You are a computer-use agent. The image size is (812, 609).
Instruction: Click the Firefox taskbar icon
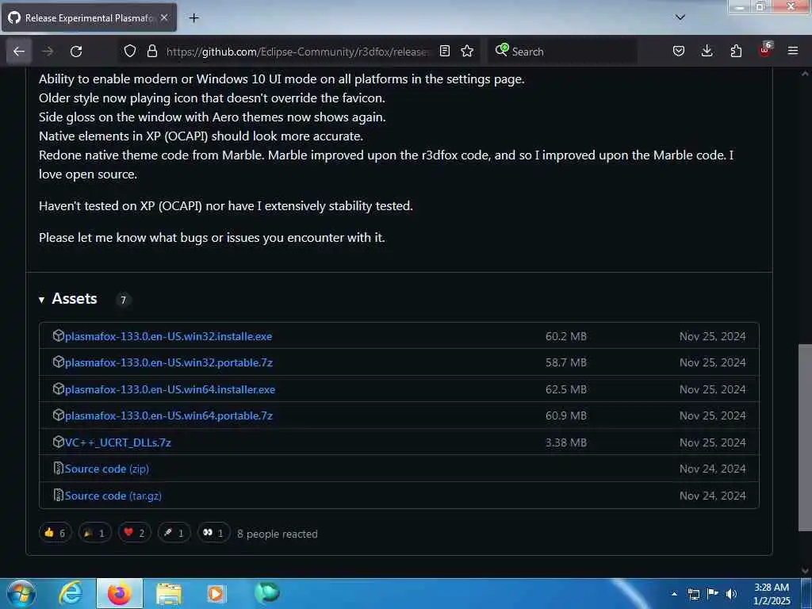click(x=119, y=593)
